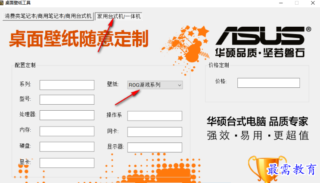Close the 桌面壁纸工具 window
This screenshot has height=183, width=320.
(x=313, y=3)
